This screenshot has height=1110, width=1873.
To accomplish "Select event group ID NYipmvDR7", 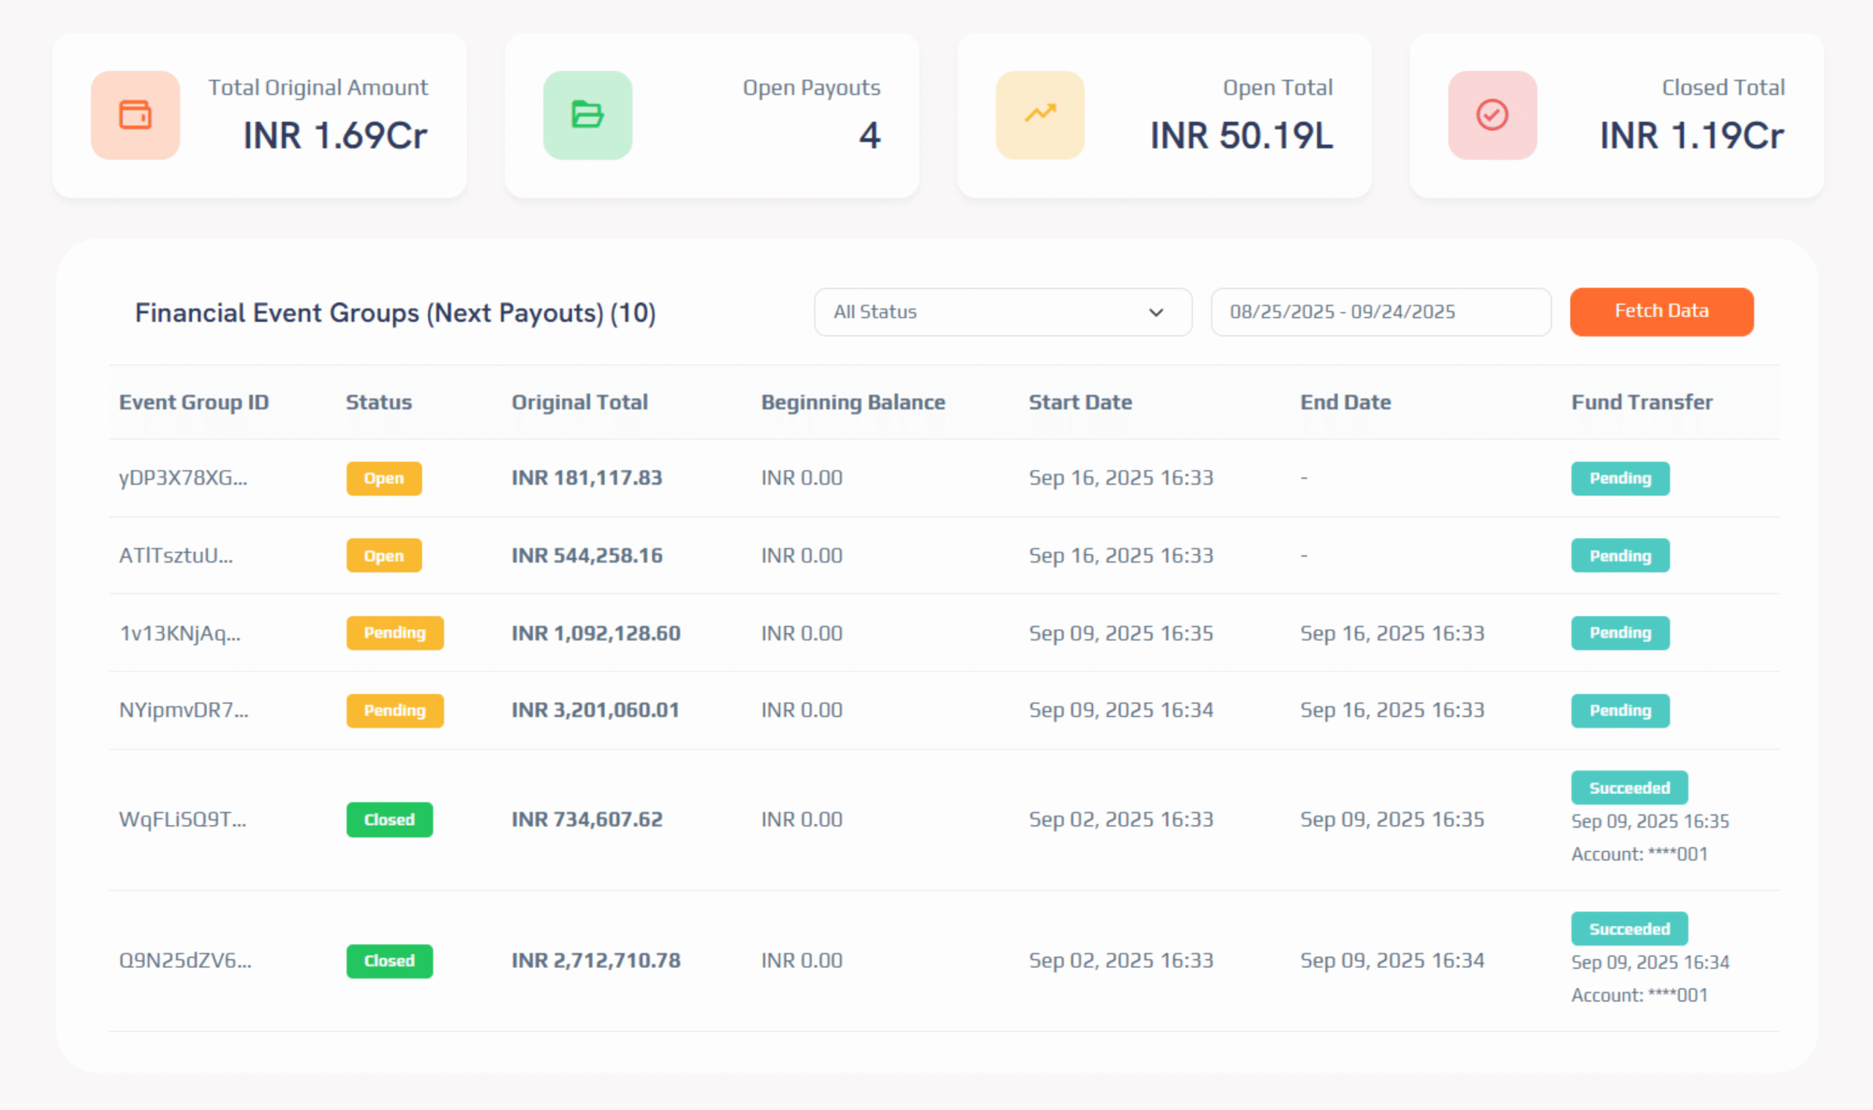I will tap(184, 710).
